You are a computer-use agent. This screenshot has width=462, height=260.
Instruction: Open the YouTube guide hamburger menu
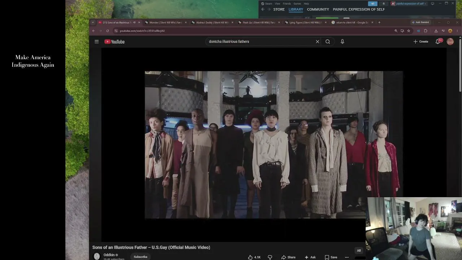click(x=96, y=42)
